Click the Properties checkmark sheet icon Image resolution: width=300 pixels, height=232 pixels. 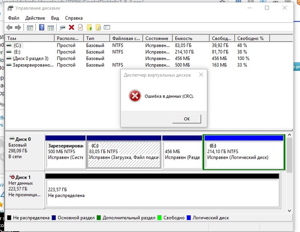point(80,27)
